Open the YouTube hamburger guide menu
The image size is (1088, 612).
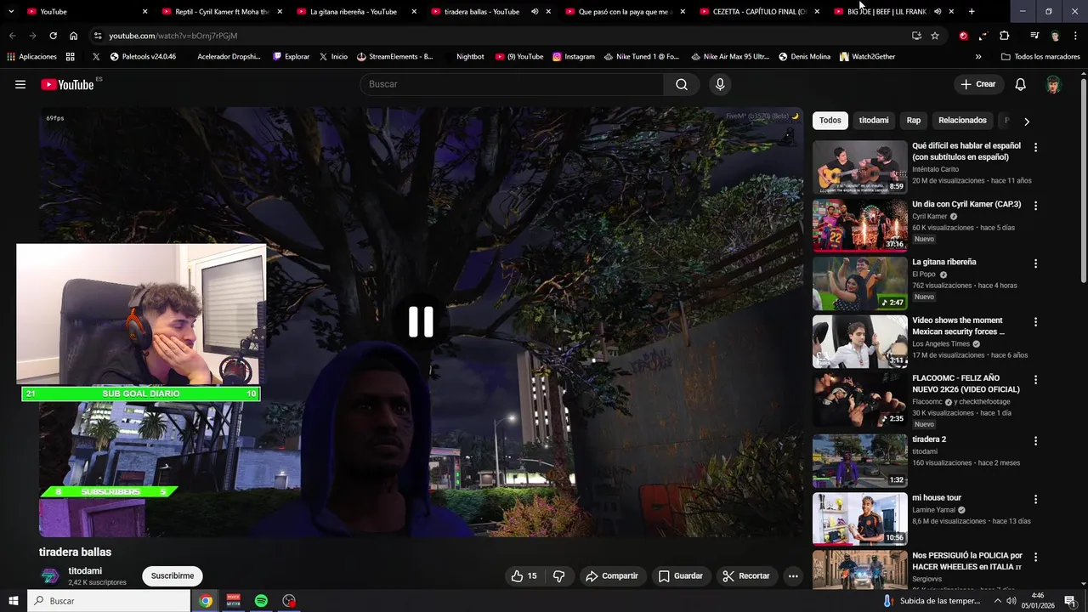pos(20,84)
